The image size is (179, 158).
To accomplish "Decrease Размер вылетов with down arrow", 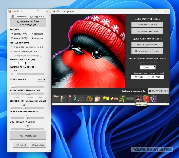I will pyautogui.click(x=25, y=64).
